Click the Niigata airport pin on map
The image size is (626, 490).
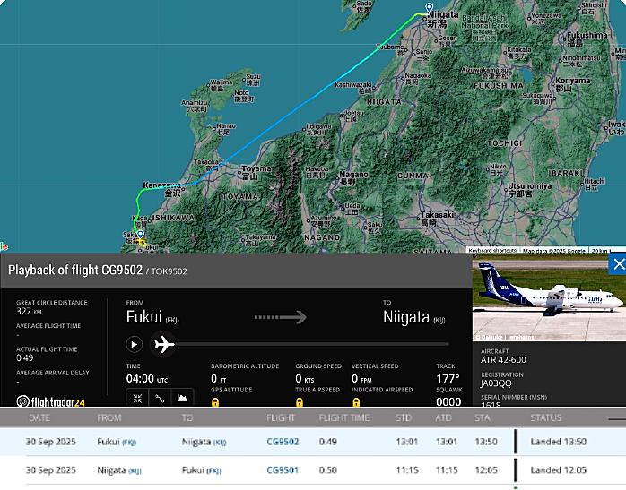429,10
